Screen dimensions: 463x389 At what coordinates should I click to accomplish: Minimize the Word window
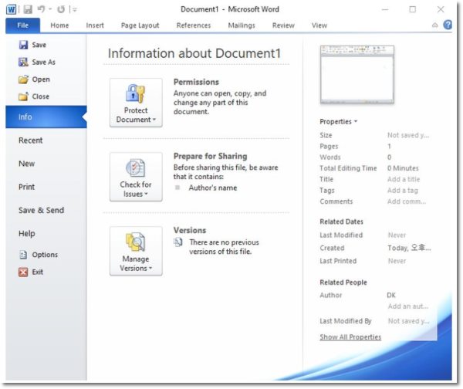(x=385, y=10)
